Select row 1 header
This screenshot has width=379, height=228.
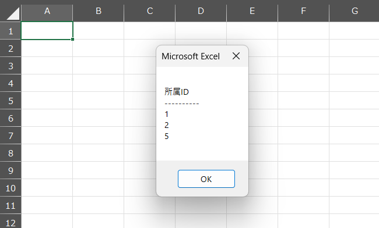pos(10,31)
